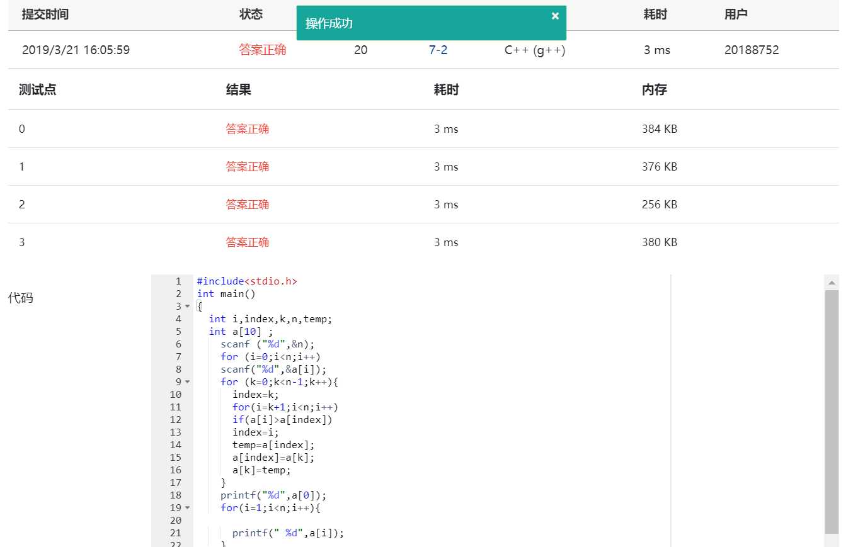
Task: Click the 答案正确 result for test point 2
Action: (x=248, y=205)
